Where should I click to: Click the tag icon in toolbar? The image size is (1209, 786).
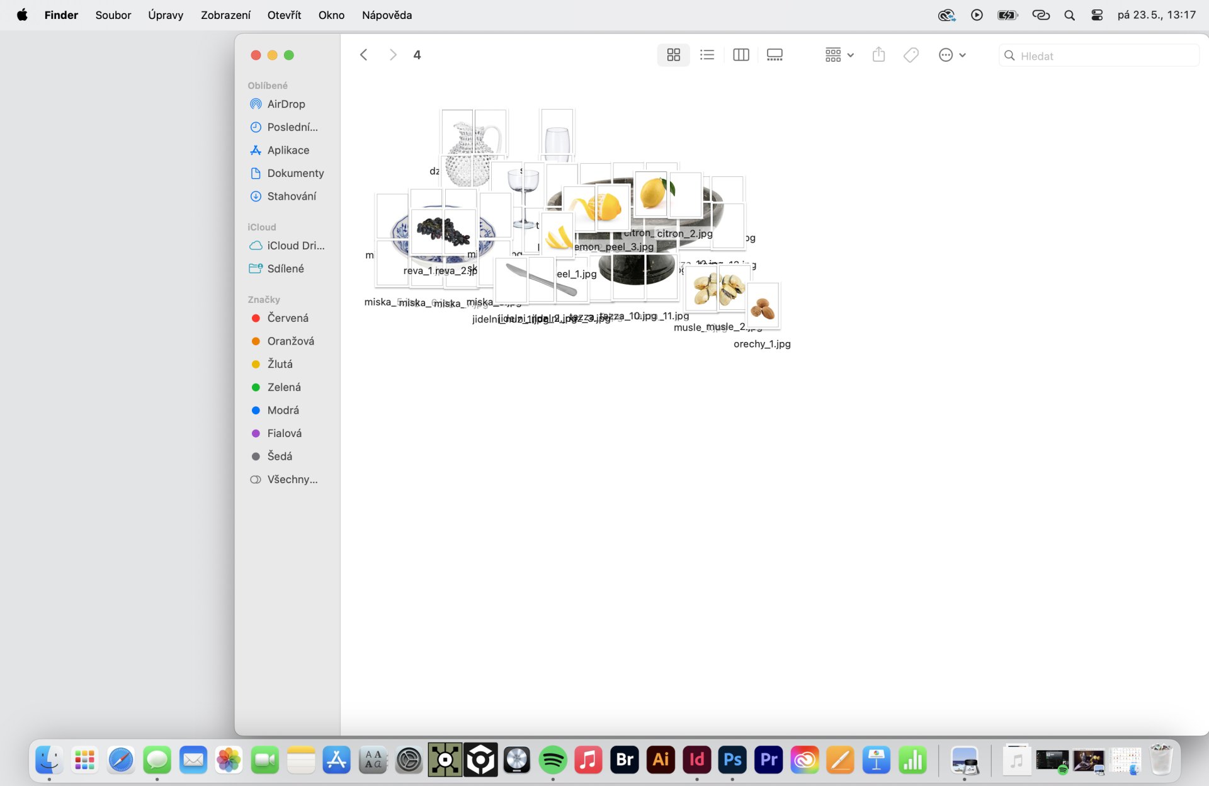pos(911,55)
